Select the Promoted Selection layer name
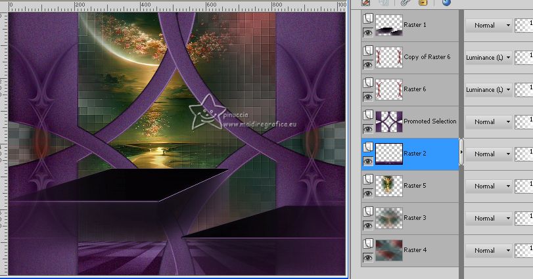The image size is (533, 279). click(x=430, y=121)
